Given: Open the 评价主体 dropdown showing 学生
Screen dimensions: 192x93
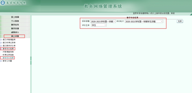Looking at the screenshot, I should pyautogui.click(x=99, y=25).
